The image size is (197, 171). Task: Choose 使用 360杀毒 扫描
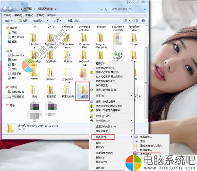click(x=112, y=90)
